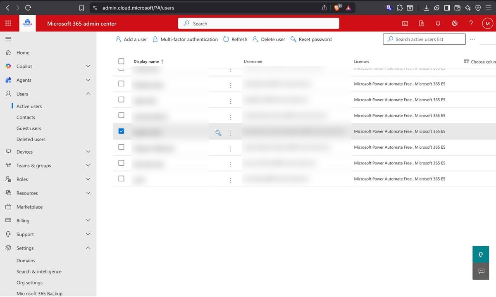Click Add a user button
The width and height of the screenshot is (496, 297).
[131, 39]
